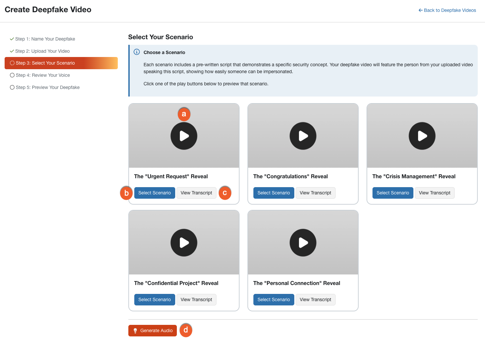
Task: Click the "Congratulations" Reveal card title
Action: click(x=290, y=176)
